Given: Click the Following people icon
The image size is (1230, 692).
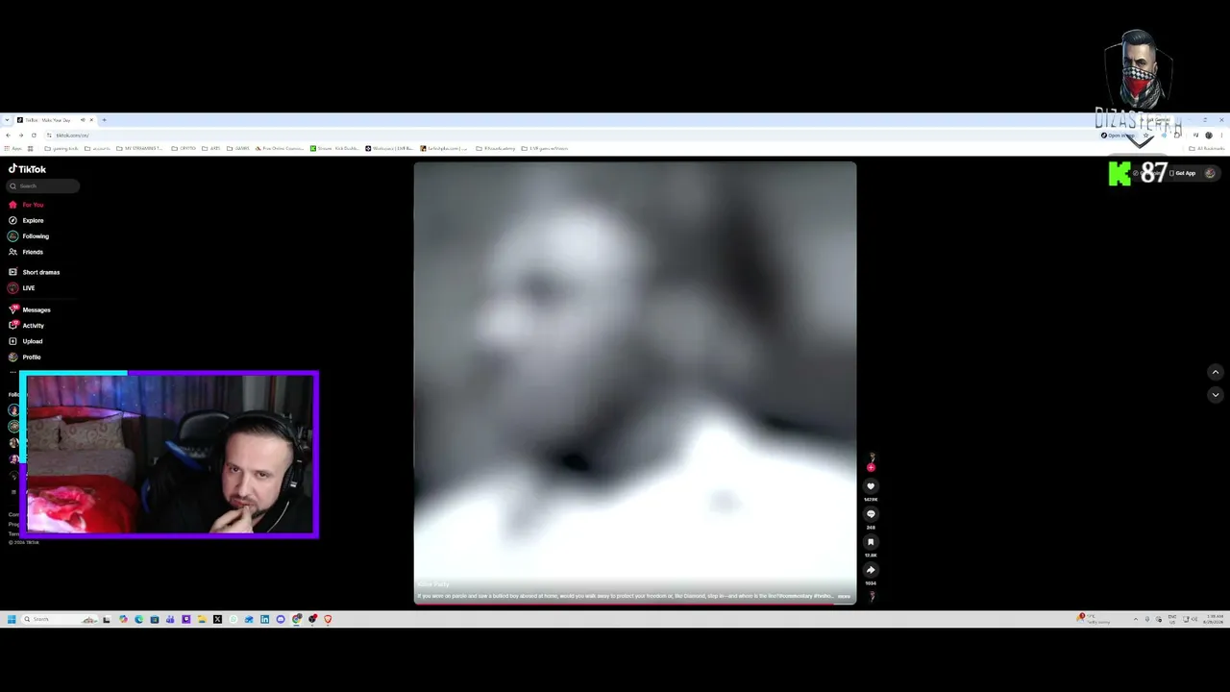Looking at the screenshot, I should [x=12, y=236].
